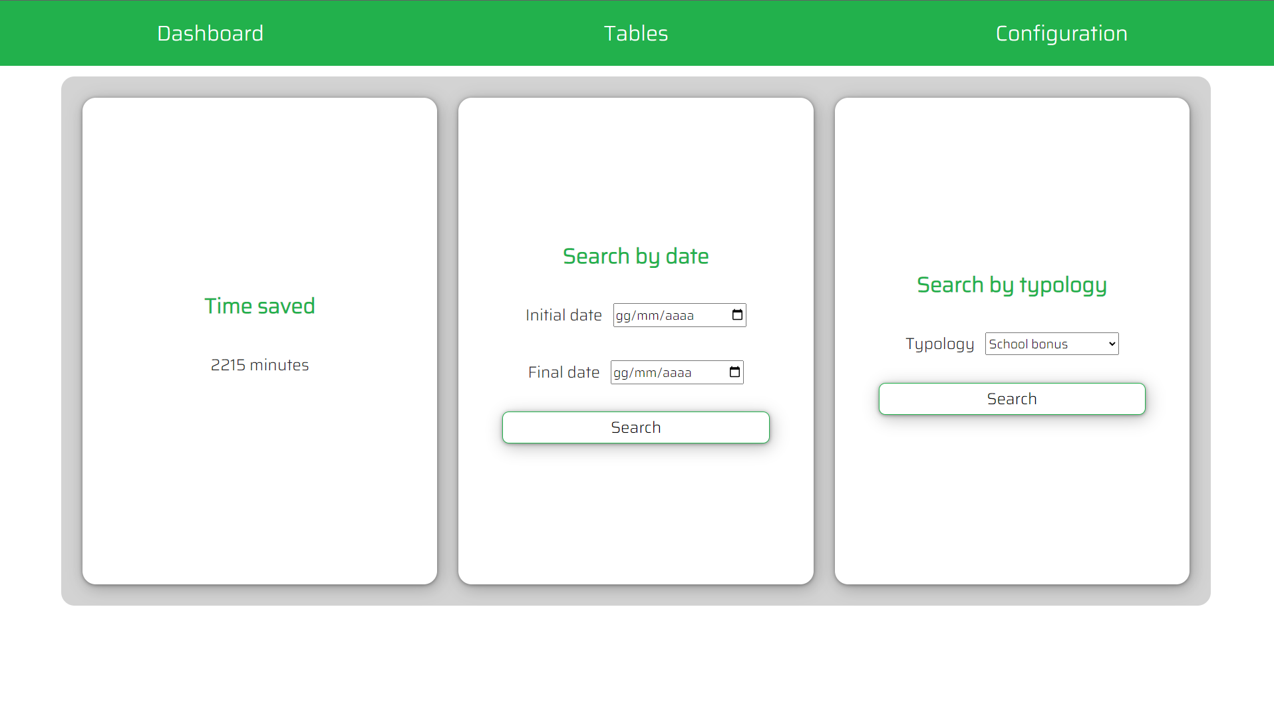Open the Typology dropdown showing School bonus
This screenshot has width=1274, height=718.
tap(1051, 344)
